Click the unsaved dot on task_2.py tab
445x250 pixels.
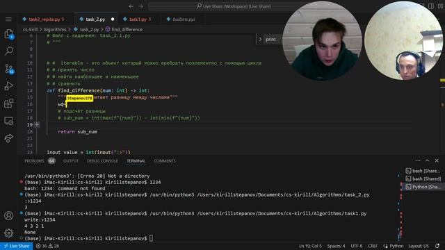(113, 19)
